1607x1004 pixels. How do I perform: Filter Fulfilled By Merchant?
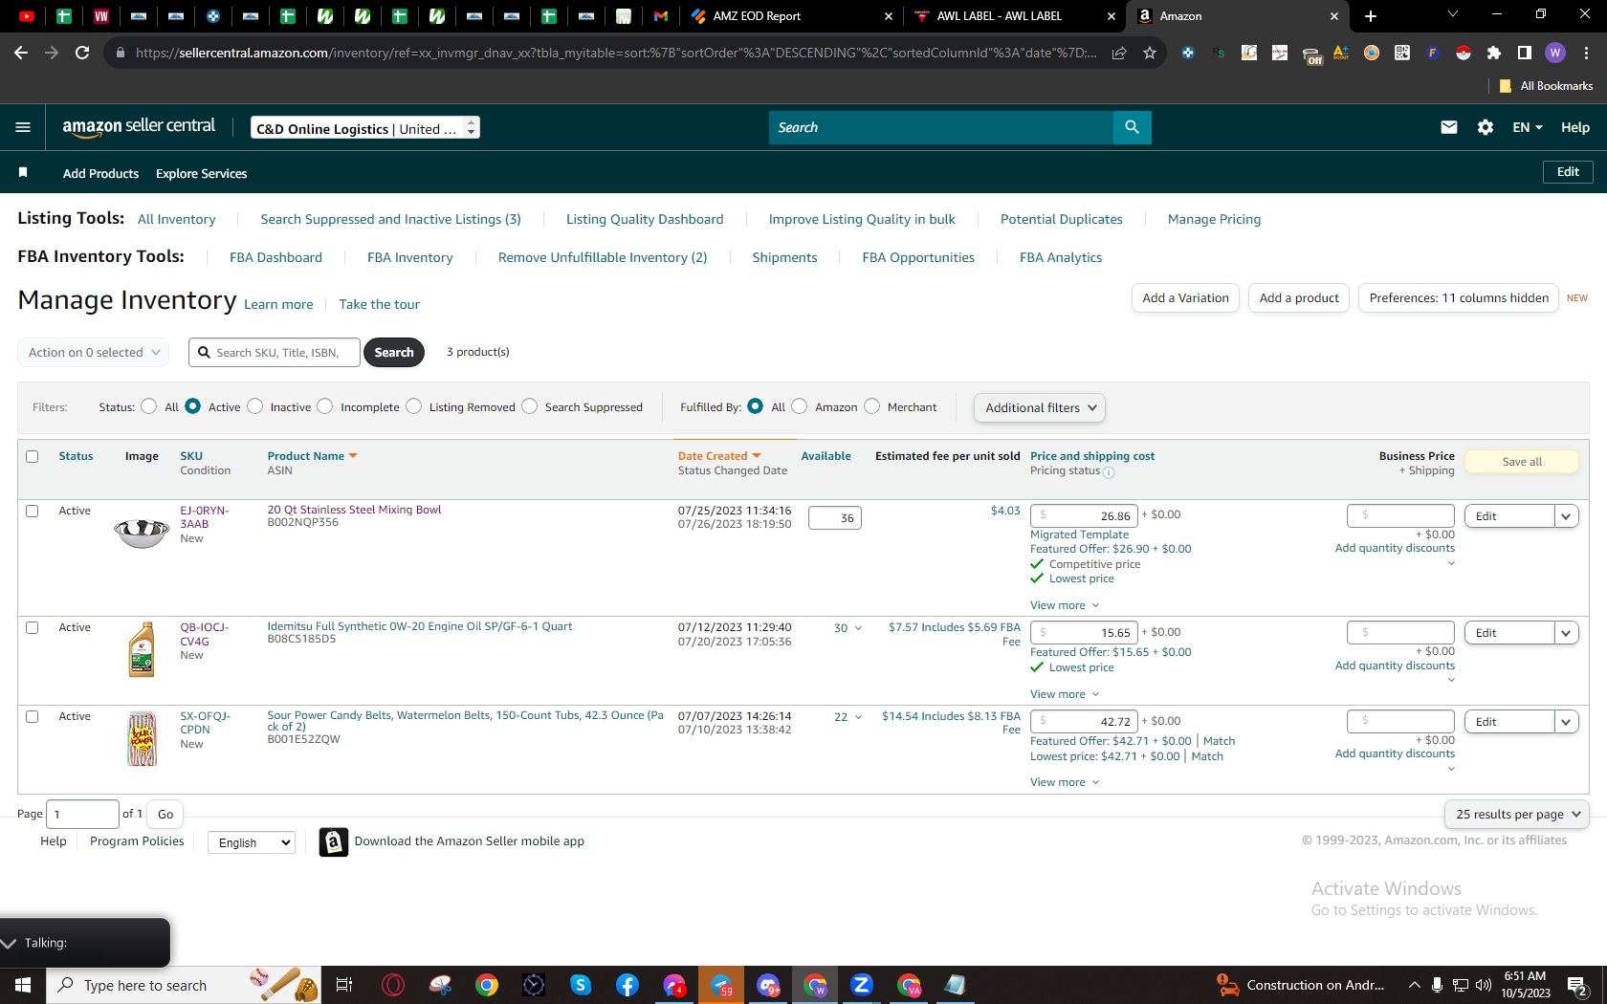coord(871,406)
